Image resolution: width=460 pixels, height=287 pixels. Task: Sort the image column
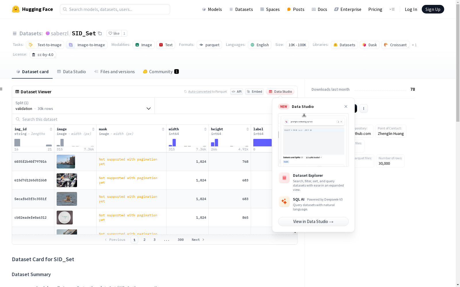click(x=93, y=129)
